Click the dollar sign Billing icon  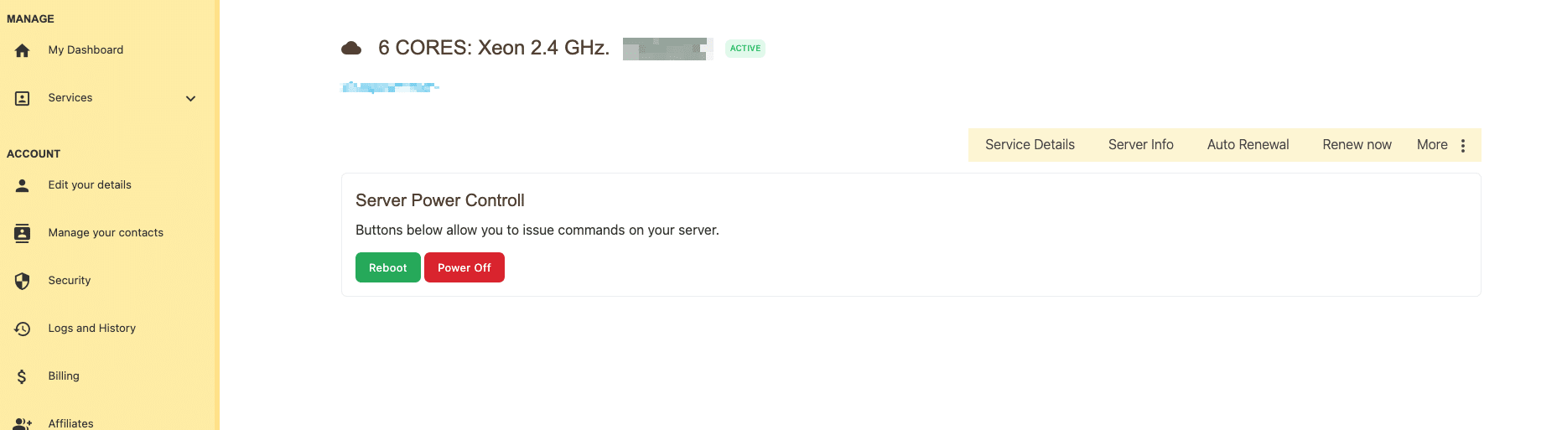(x=22, y=376)
